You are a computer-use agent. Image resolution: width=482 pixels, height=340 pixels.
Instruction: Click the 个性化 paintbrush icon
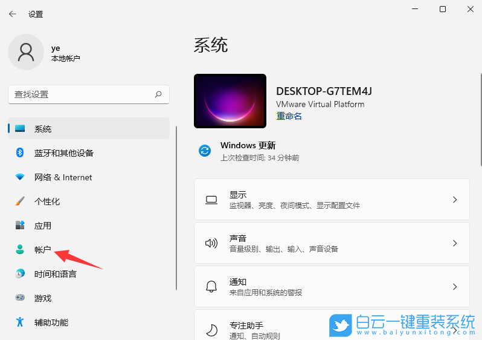pos(20,201)
